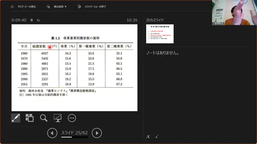Increase the notes text size

pyautogui.click(x=148, y=137)
